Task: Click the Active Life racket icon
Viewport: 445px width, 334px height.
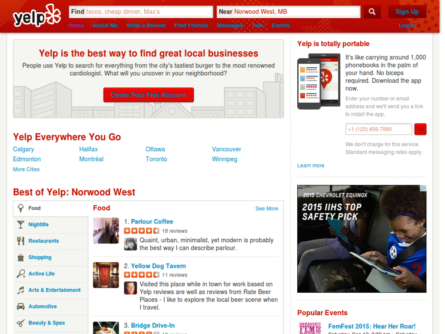Action: click(21, 274)
